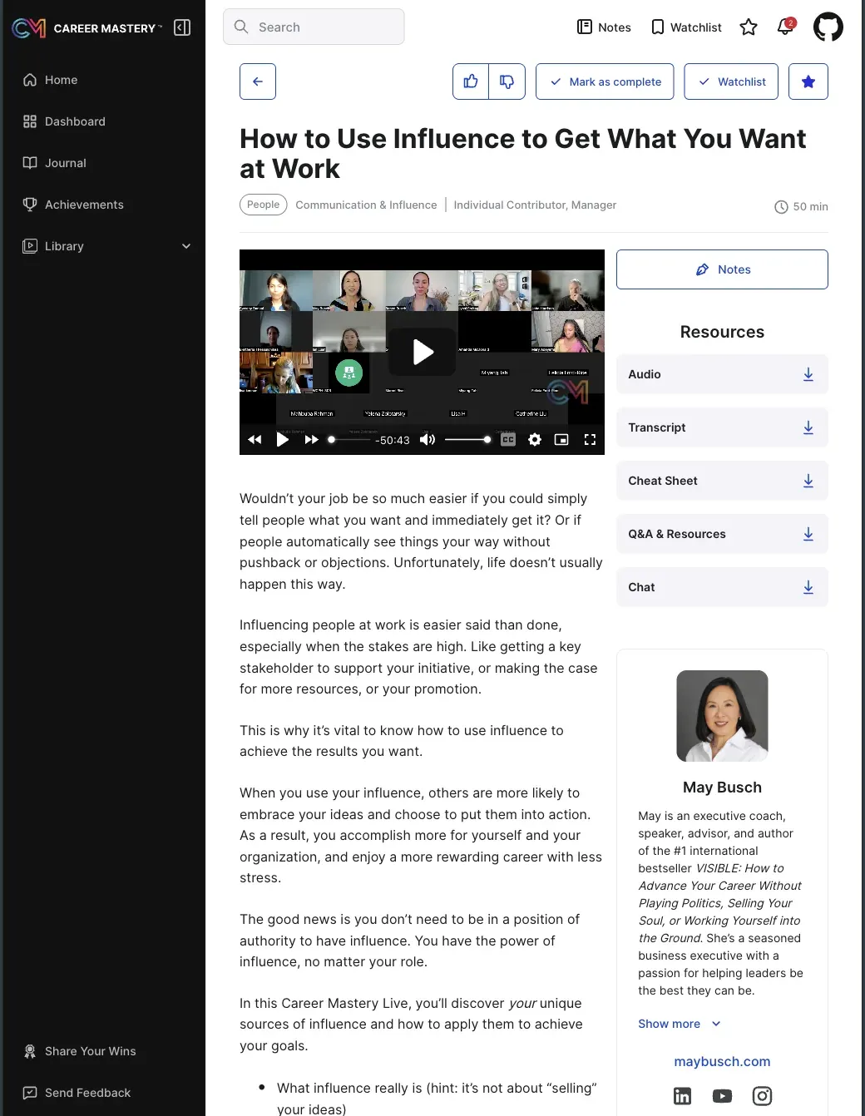Play the video with center play button

coord(423,353)
